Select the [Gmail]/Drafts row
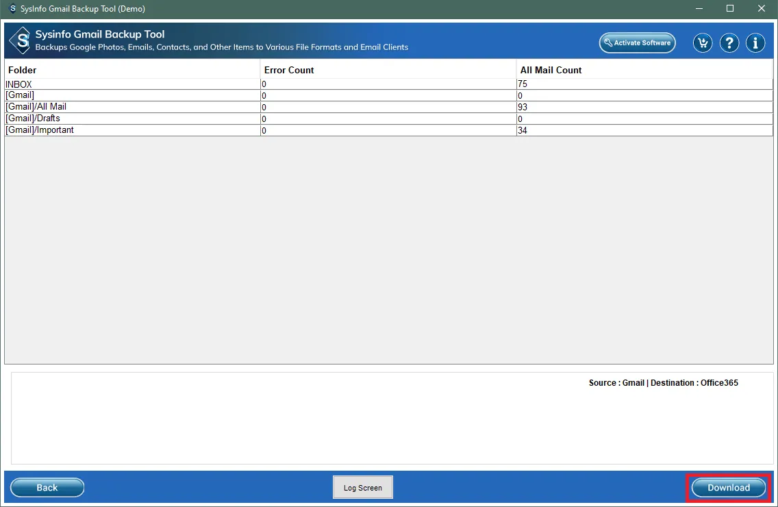Screen dimensions: 778x507 [x=388, y=119]
